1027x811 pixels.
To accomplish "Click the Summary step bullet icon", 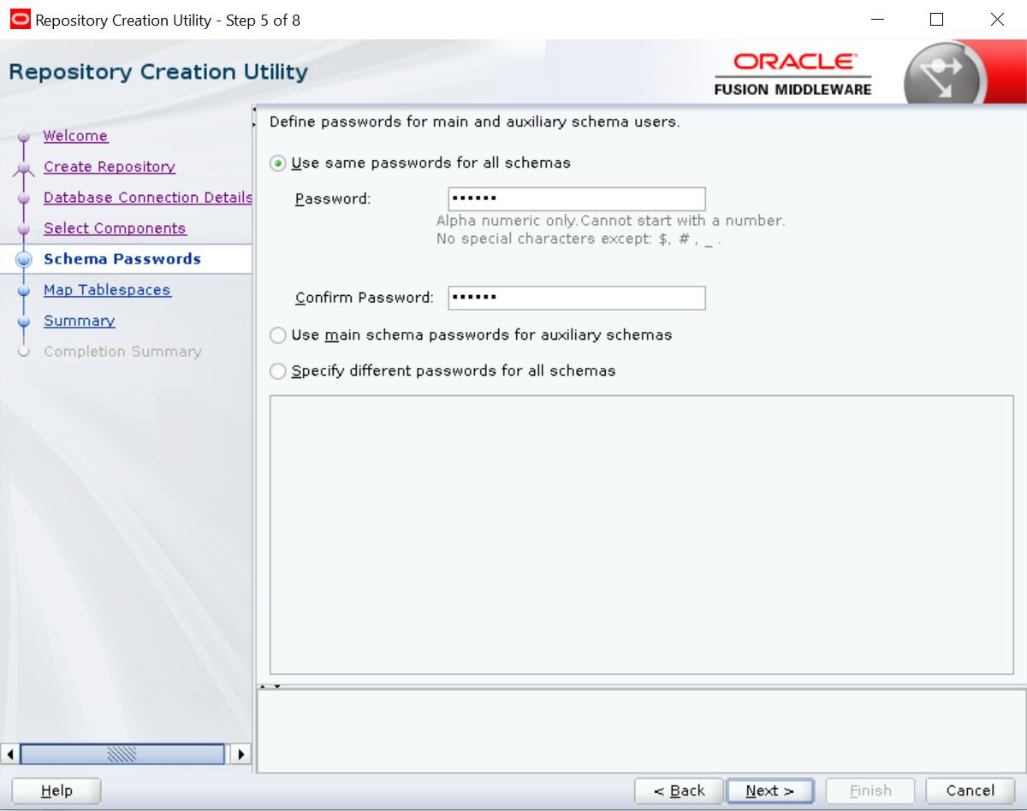I will coord(24,322).
